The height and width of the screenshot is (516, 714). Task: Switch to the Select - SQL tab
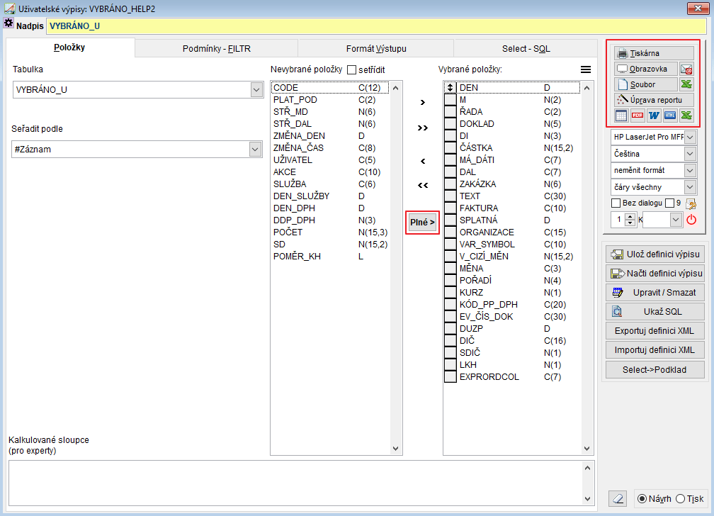(x=526, y=48)
